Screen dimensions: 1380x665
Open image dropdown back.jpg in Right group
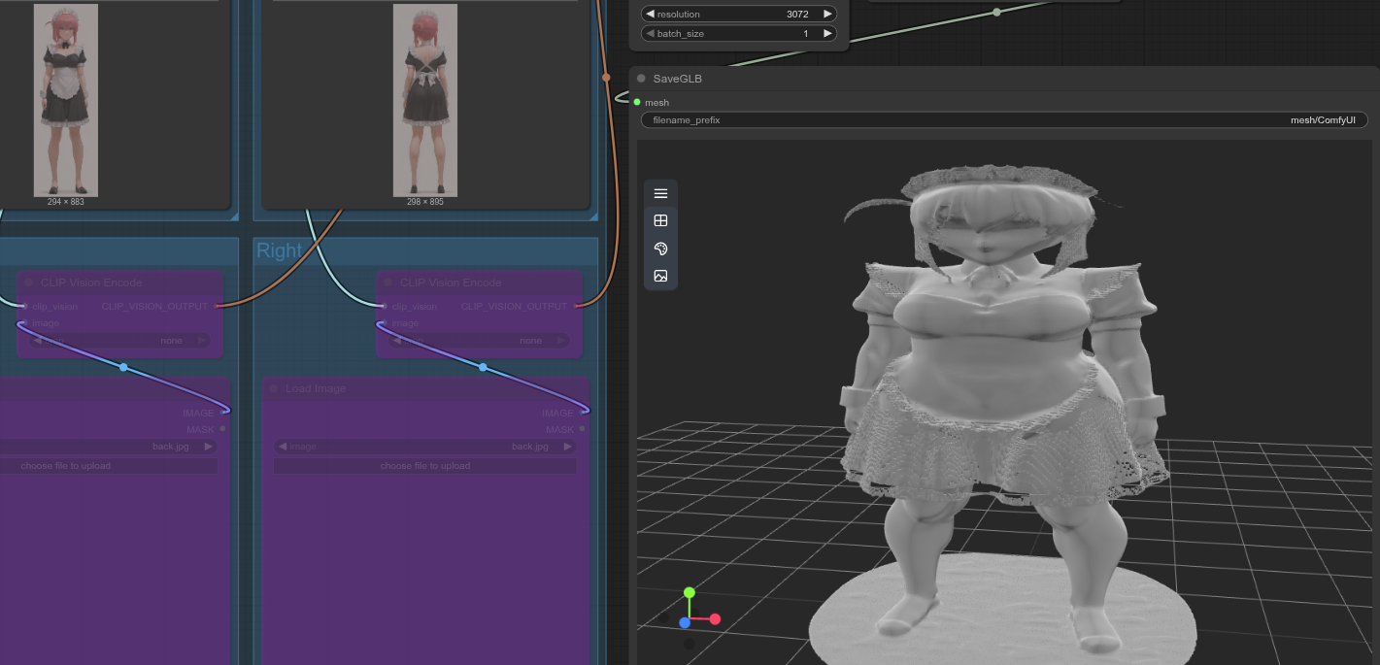(x=425, y=447)
